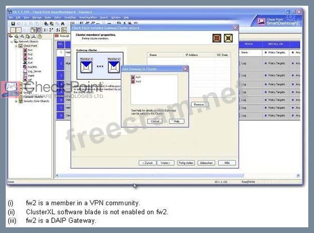Open the Network Objects tree tab icon
Screen dimensions: 314x233
tap(11, 36)
